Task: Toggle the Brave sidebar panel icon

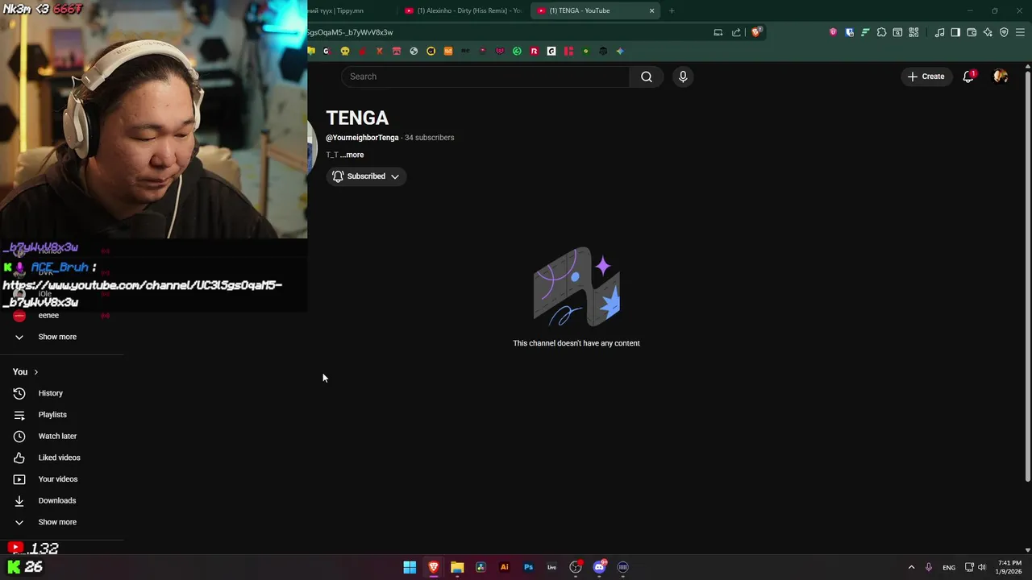Action: click(x=955, y=32)
